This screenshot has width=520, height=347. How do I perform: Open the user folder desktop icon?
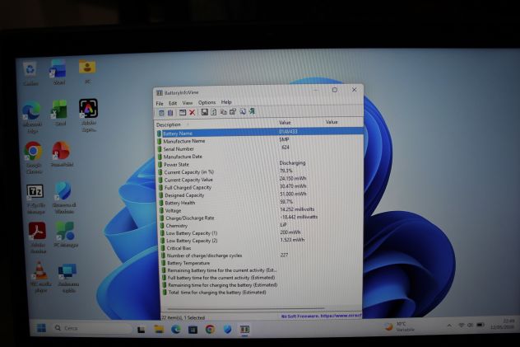tap(87, 71)
